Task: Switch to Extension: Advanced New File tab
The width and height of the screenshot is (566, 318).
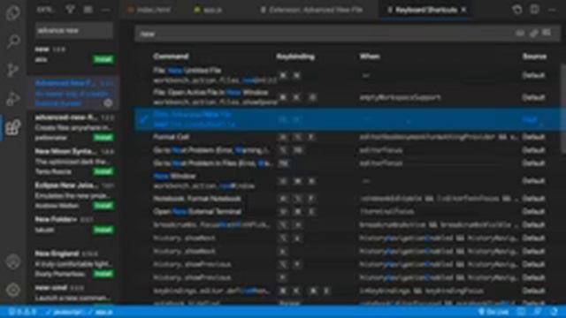Action: tap(312, 10)
